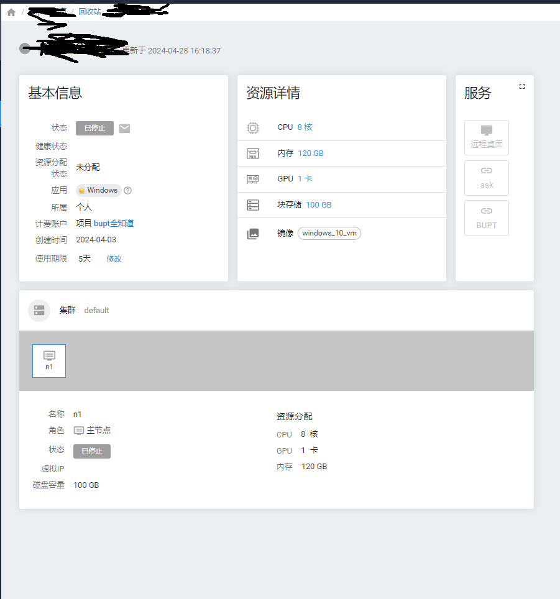The height and width of the screenshot is (599, 560).
Task: Click the 5天 usage period value
Action: click(85, 258)
